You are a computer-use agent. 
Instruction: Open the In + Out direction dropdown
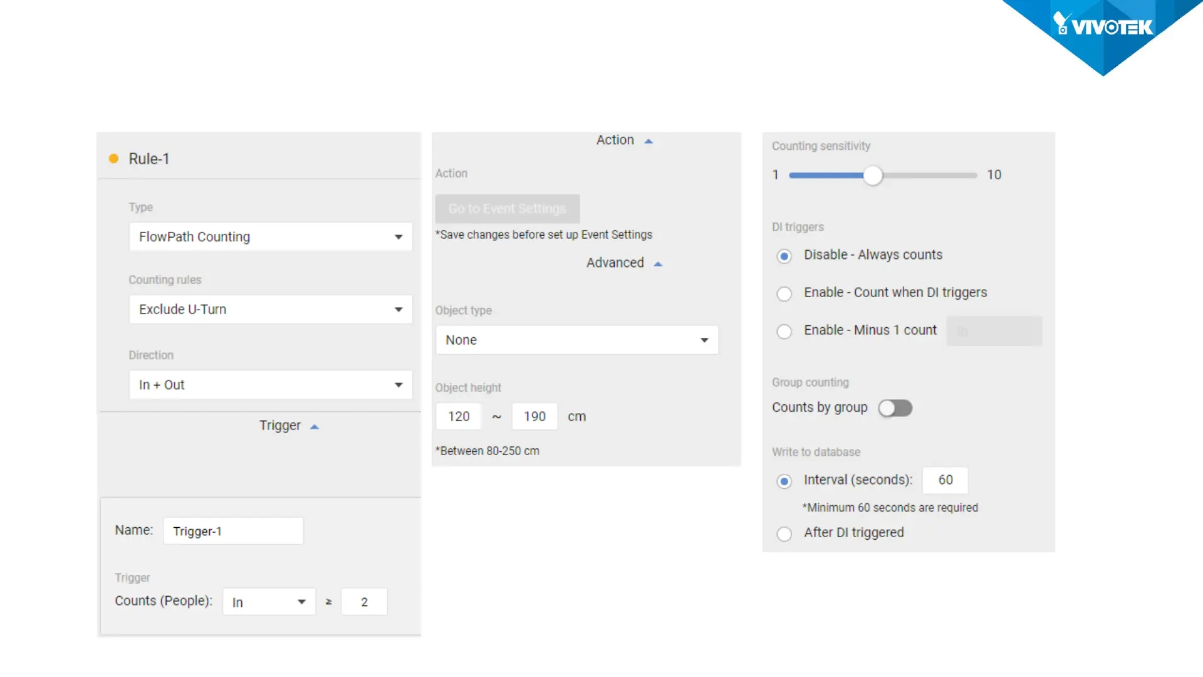coord(271,385)
